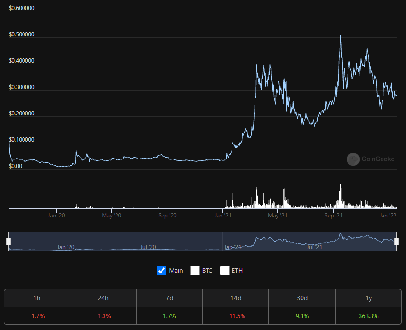Click Jul '20 label in range navigator
This screenshot has height=330, width=406.
coord(148,247)
